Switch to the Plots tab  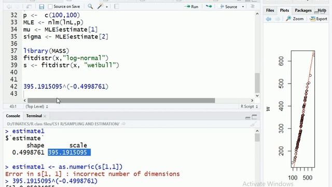284,10
